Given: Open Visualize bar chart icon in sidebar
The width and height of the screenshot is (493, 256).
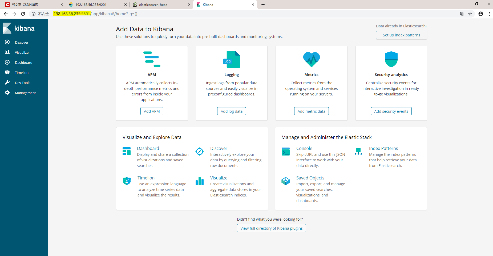Looking at the screenshot, I should (7, 52).
